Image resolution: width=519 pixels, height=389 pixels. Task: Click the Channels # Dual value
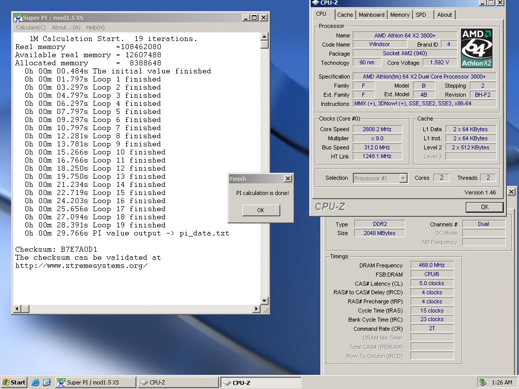pos(483,224)
